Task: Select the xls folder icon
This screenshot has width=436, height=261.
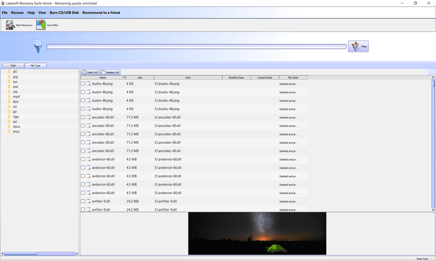Action: 9,107
